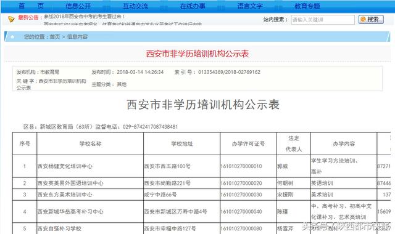The width and height of the screenshot is (395, 234).
Task: Open the 教育专题 menu item
Action: 307,6
